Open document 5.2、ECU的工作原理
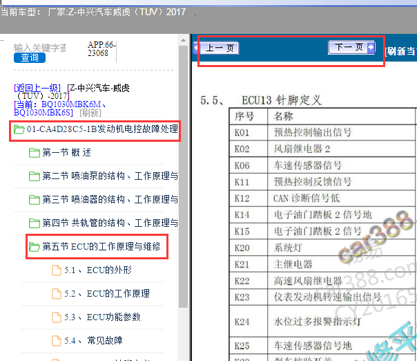Screen dimensions: 417x361 point(106,294)
